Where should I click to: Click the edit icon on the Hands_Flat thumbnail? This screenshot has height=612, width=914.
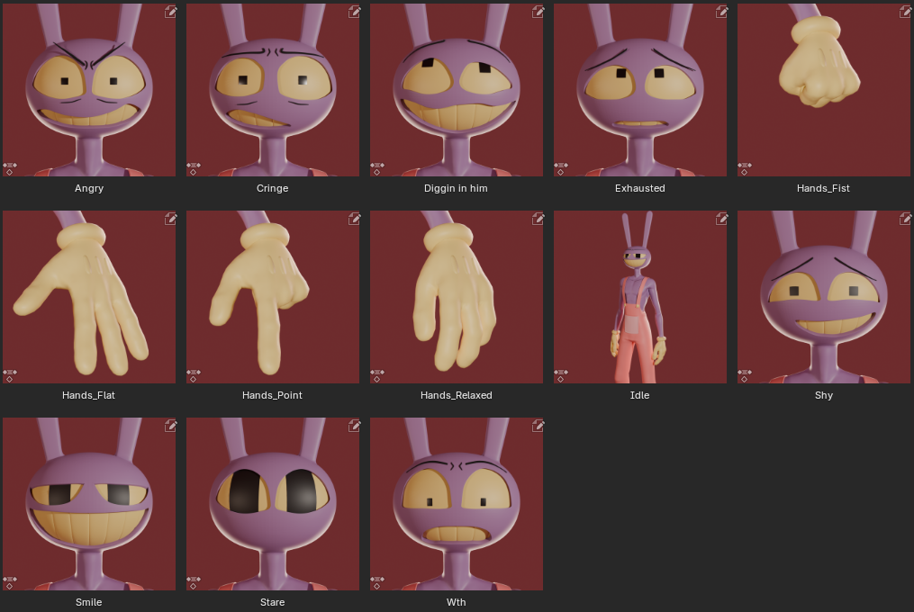[x=170, y=219]
